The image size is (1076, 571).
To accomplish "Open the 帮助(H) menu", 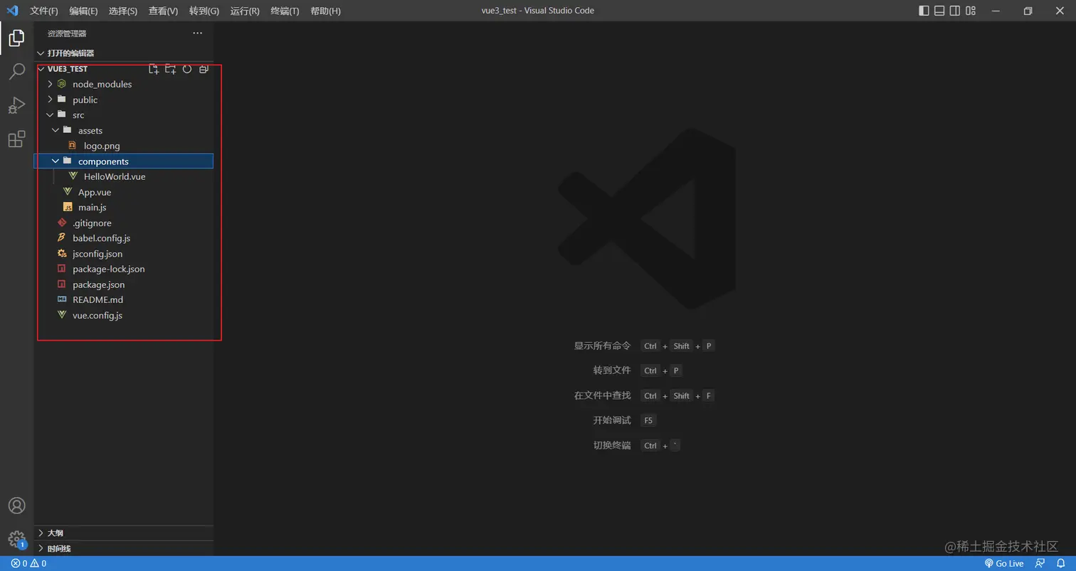I will pos(325,11).
